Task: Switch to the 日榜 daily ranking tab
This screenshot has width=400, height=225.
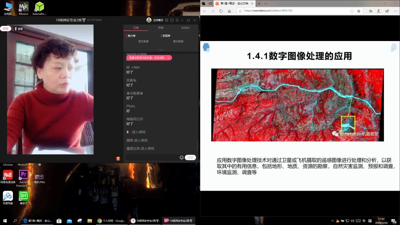Action: click(136, 28)
